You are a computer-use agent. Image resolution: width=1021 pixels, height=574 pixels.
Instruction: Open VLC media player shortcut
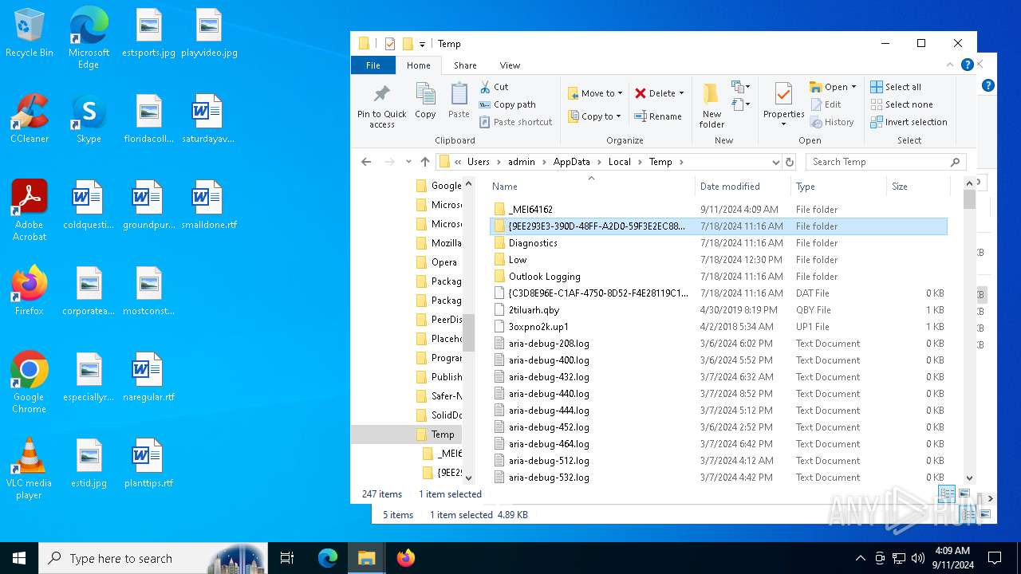point(29,469)
